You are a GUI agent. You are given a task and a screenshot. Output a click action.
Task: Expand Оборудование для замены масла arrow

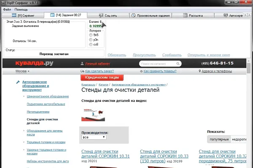(24, 131)
